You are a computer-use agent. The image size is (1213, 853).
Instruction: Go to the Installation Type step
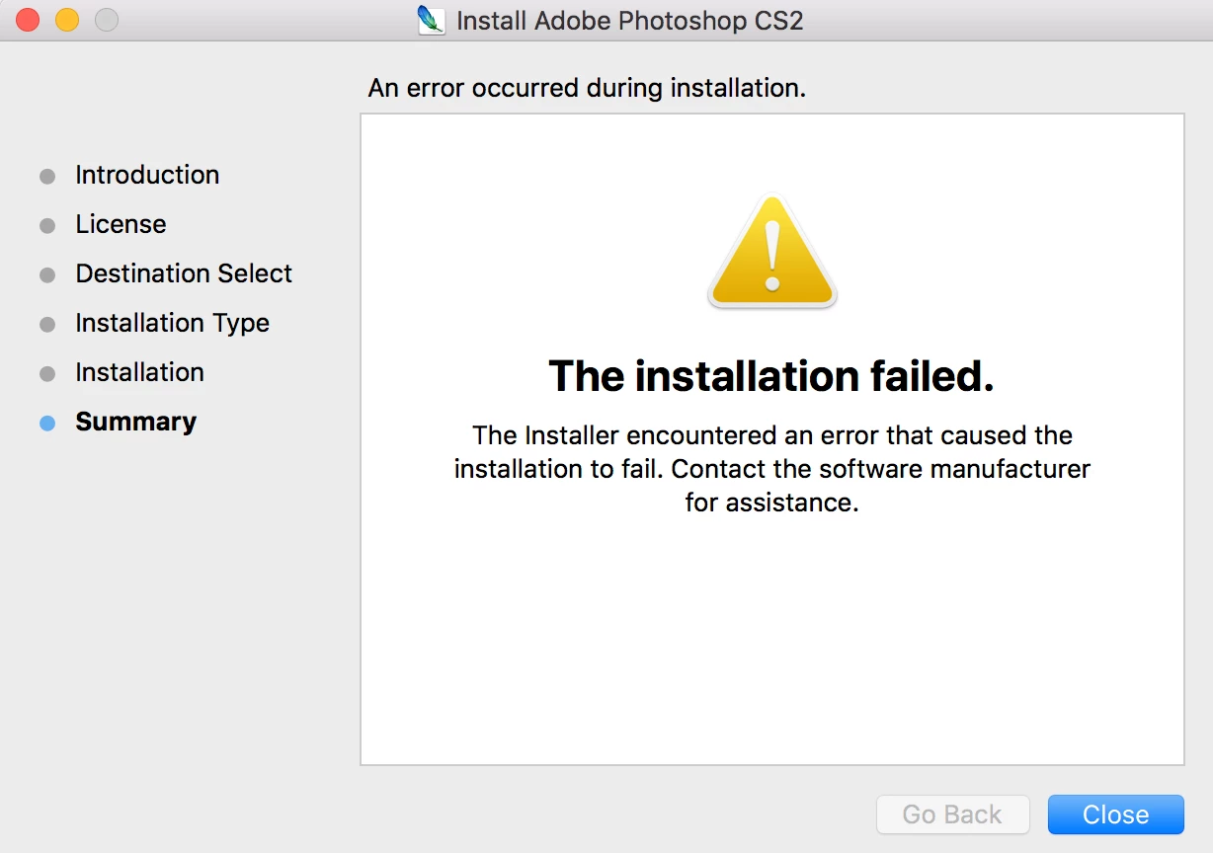pos(172,323)
